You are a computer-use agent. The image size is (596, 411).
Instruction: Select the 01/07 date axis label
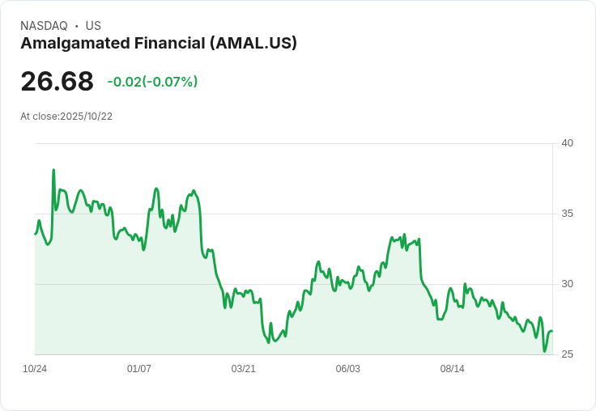point(139,369)
